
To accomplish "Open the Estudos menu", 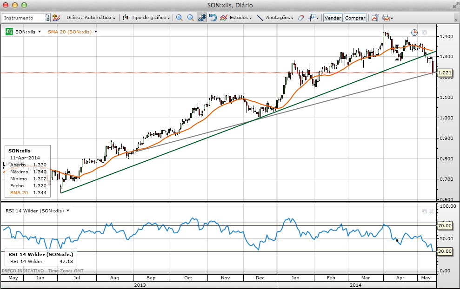I will 236,18.
